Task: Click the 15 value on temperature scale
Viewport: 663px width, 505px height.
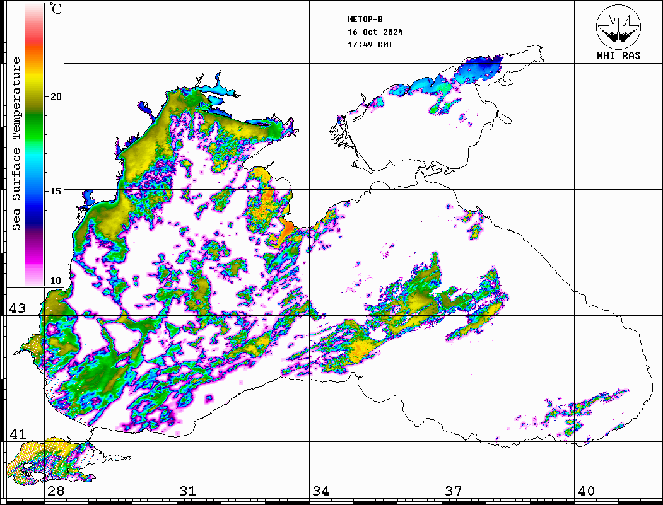Action: pyautogui.click(x=56, y=191)
